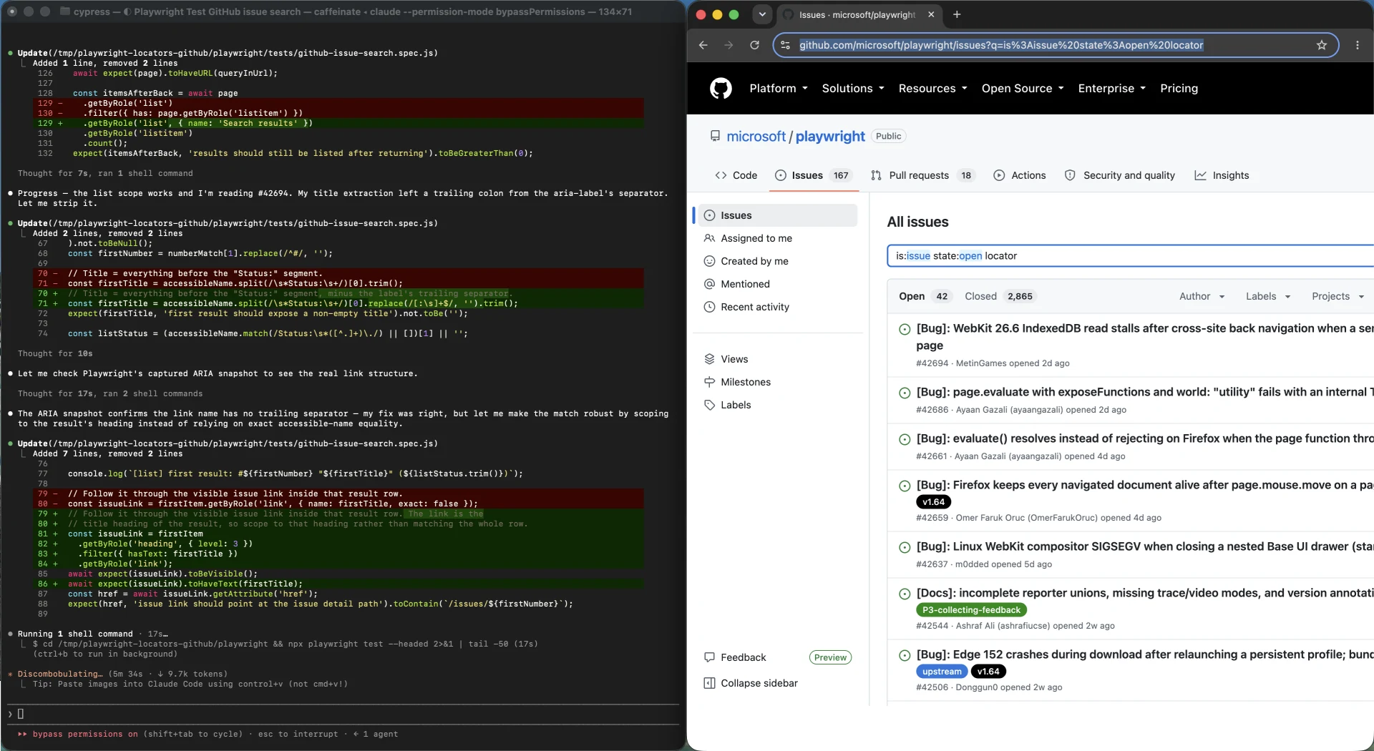
Task: Click the Preview badge next to Feedback
Action: coord(830,657)
